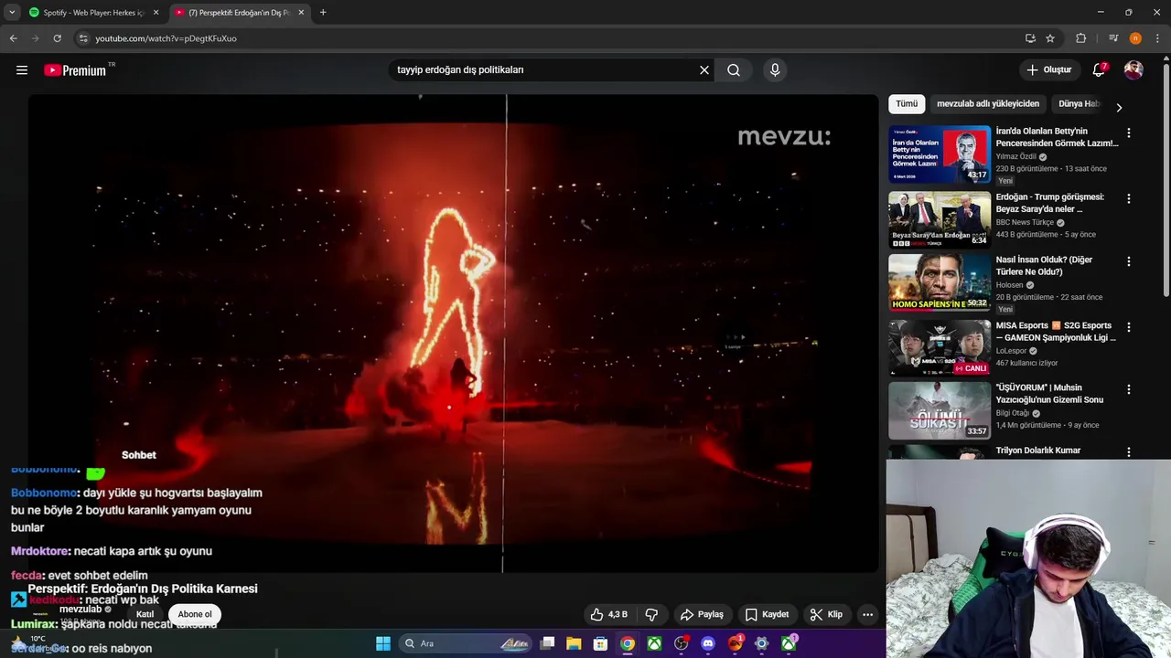The image size is (1171, 658).
Task: Select mevzulab adlı yükleyiciden chip
Action: 988,104
